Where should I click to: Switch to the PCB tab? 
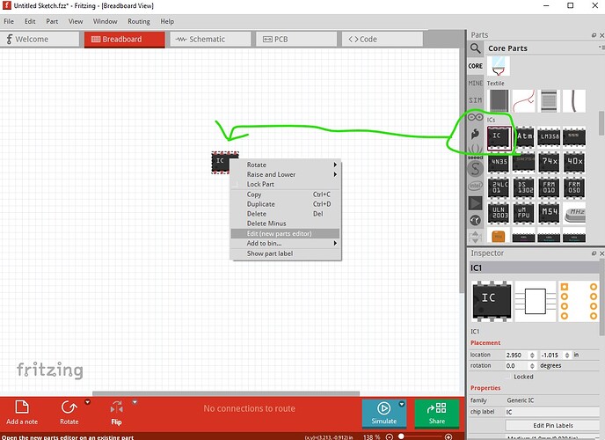click(x=296, y=40)
